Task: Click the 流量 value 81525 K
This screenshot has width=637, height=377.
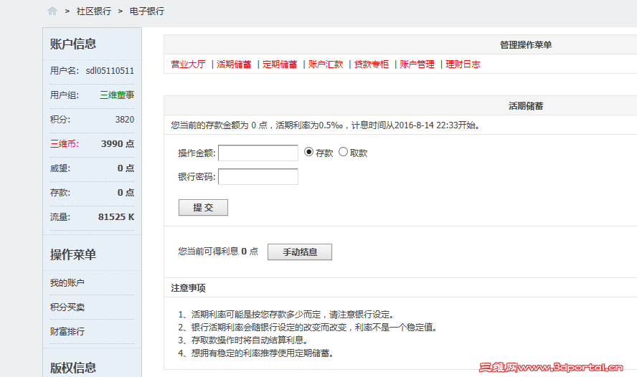Action: [x=116, y=216]
